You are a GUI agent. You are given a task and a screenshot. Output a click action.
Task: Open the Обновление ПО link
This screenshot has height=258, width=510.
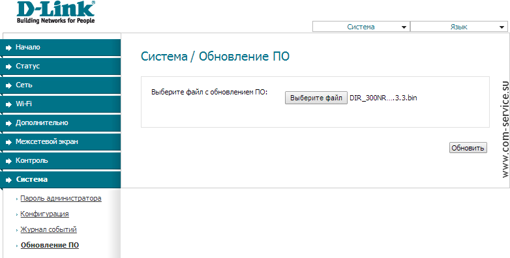coord(50,245)
